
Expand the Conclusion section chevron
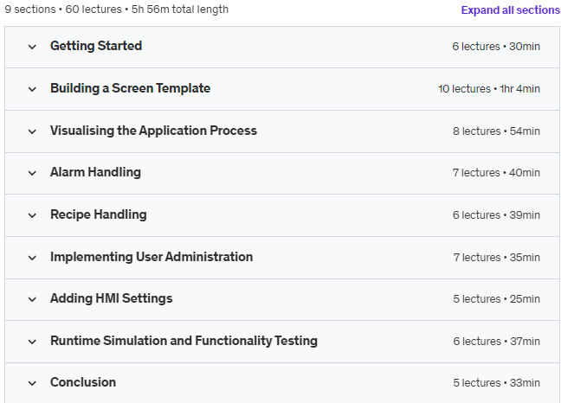pos(32,383)
